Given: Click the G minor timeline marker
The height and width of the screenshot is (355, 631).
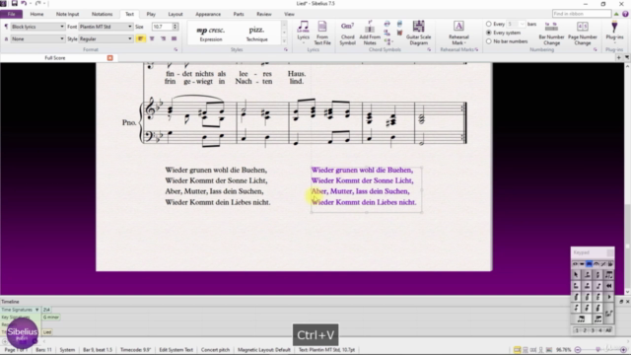Looking at the screenshot, I should [x=51, y=318].
